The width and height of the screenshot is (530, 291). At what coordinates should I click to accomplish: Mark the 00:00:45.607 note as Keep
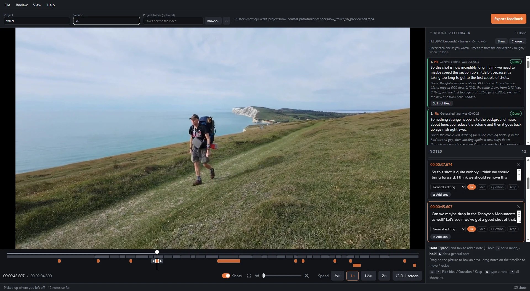pos(513,229)
